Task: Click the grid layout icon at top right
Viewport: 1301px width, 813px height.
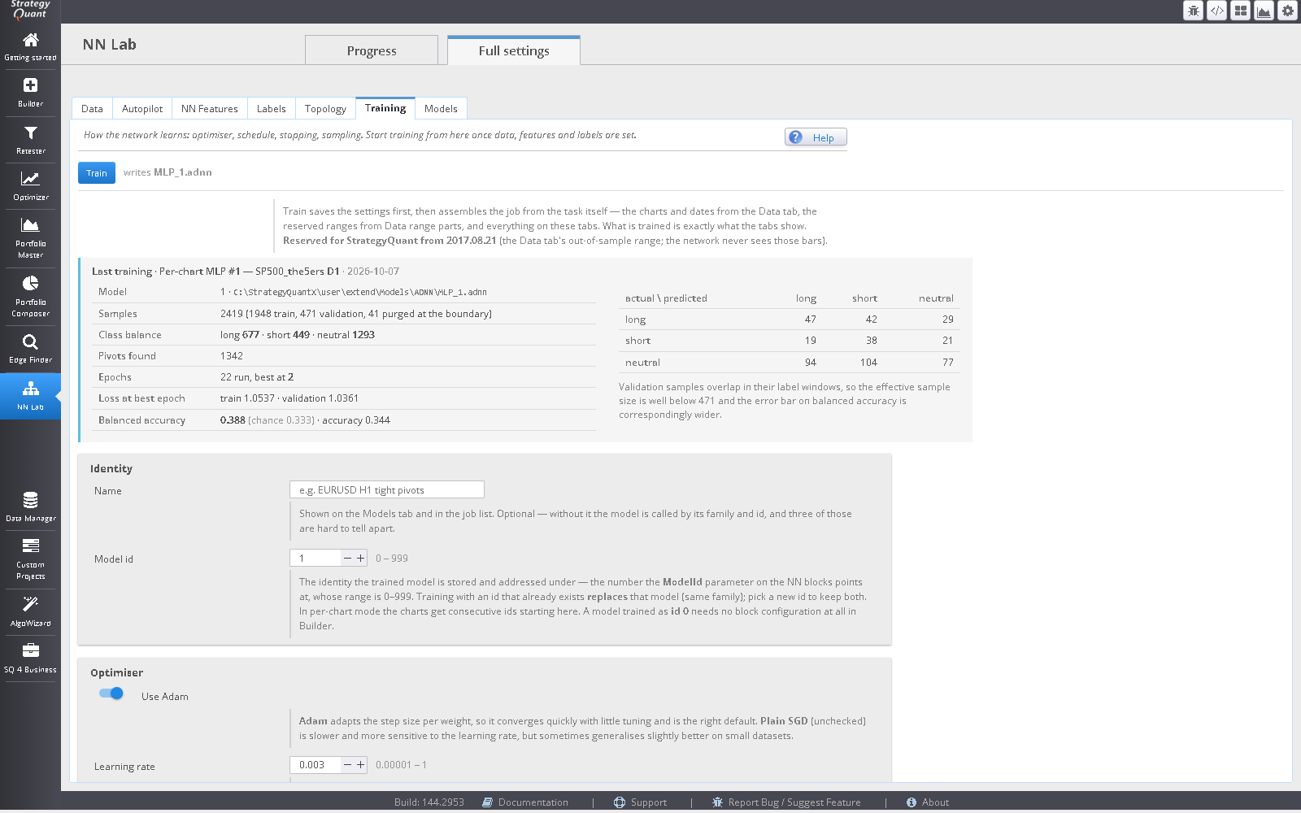Action: pyautogui.click(x=1240, y=11)
